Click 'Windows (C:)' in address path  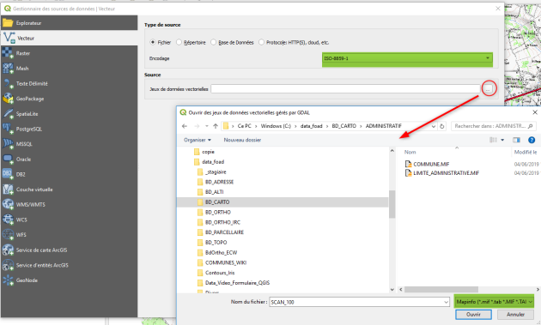click(276, 126)
